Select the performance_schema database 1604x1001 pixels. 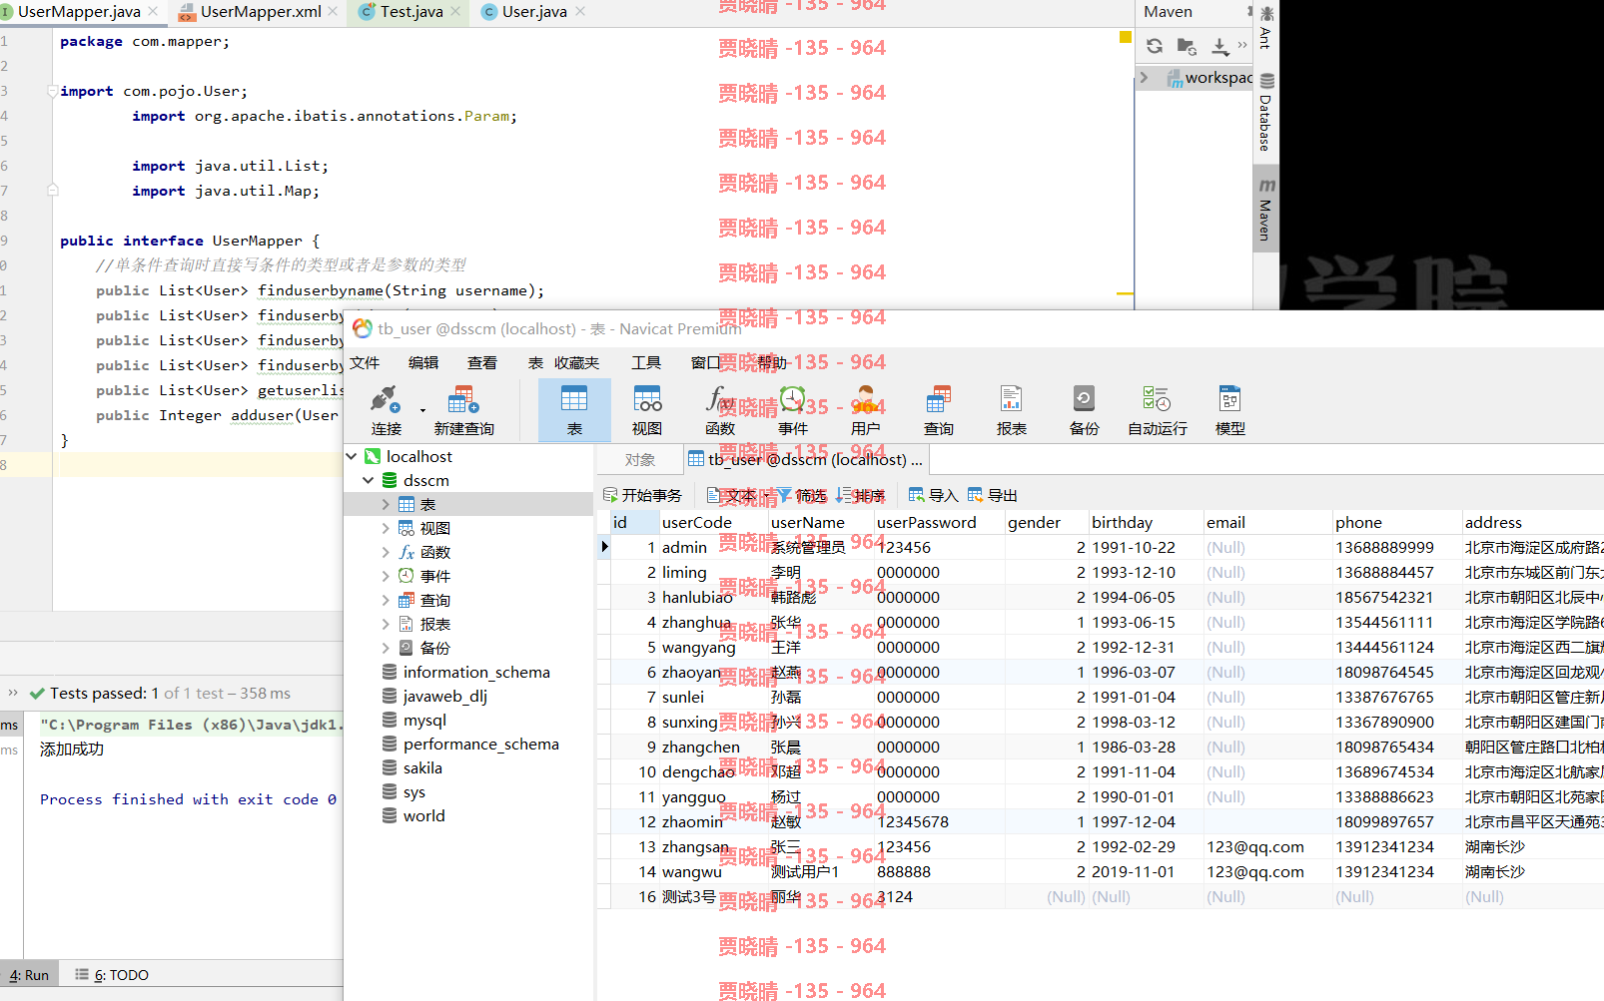coord(480,744)
